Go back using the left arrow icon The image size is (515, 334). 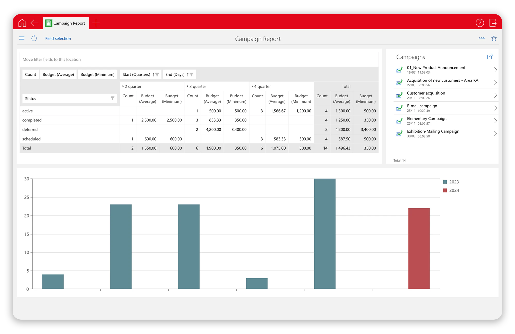[35, 23]
